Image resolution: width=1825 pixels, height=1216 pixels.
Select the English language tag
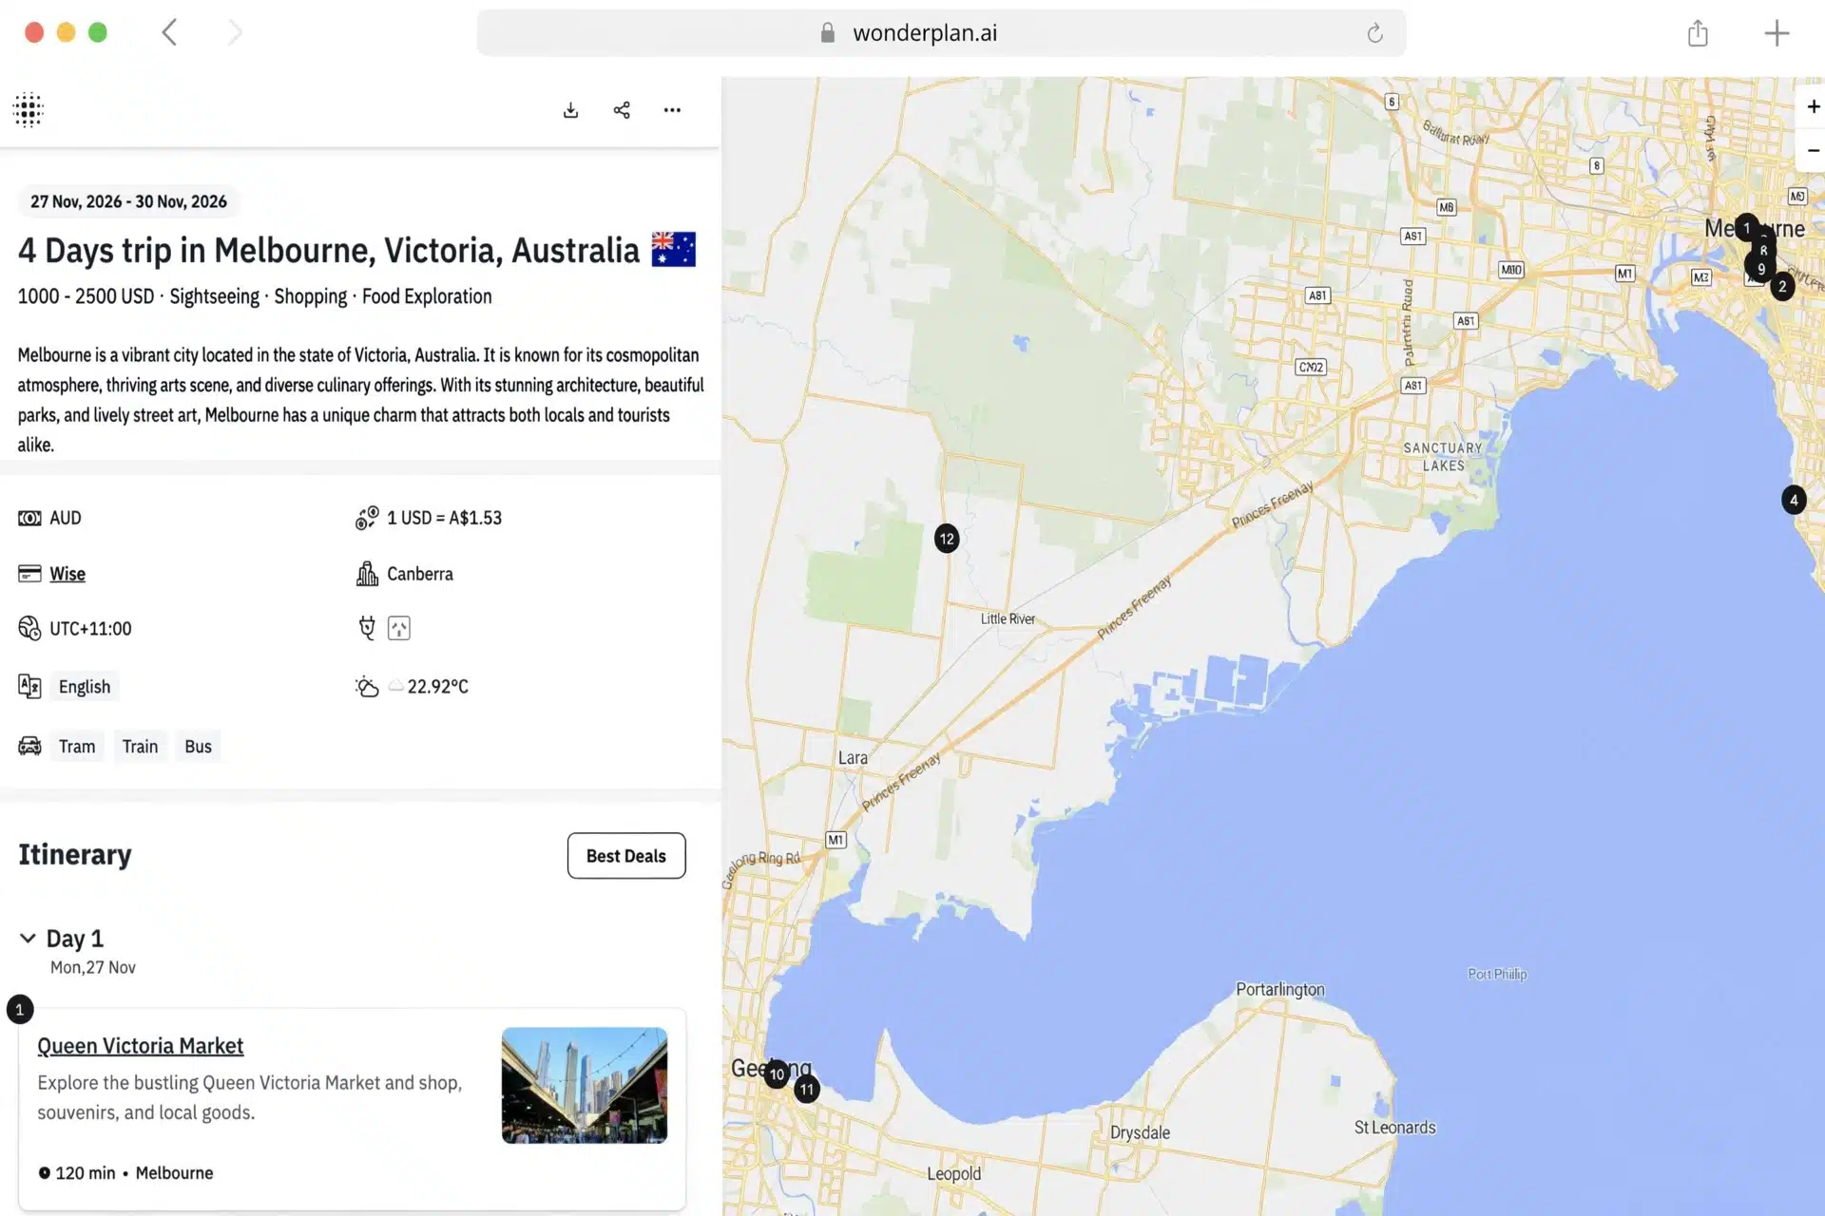pos(85,687)
